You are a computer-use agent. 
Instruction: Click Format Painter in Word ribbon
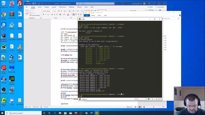pyautogui.click(x=35, y=15)
